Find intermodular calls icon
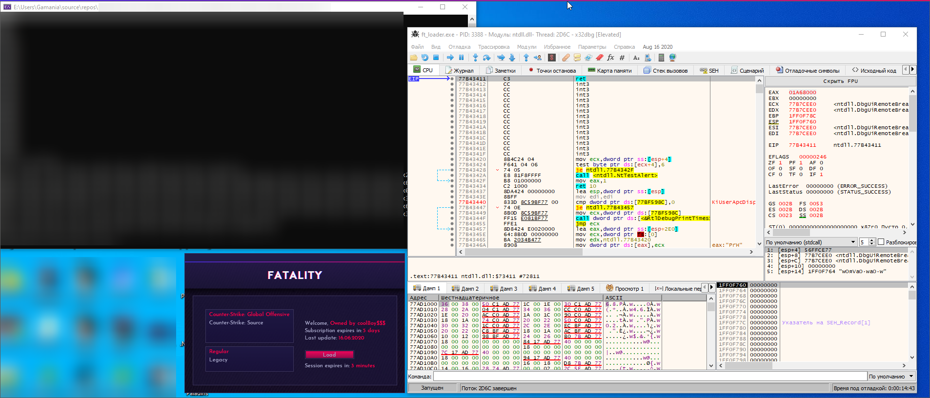930x398 pixels. click(647, 58)
